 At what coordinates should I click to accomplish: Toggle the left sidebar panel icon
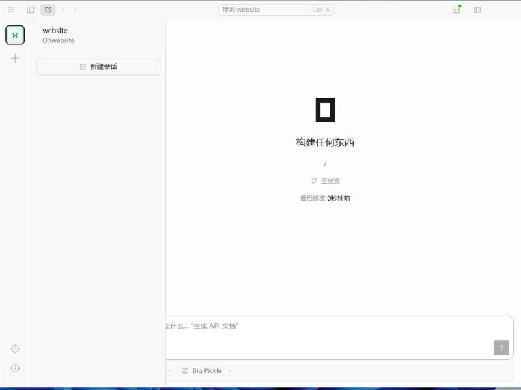pyautogui.click(x=30, y=10)
